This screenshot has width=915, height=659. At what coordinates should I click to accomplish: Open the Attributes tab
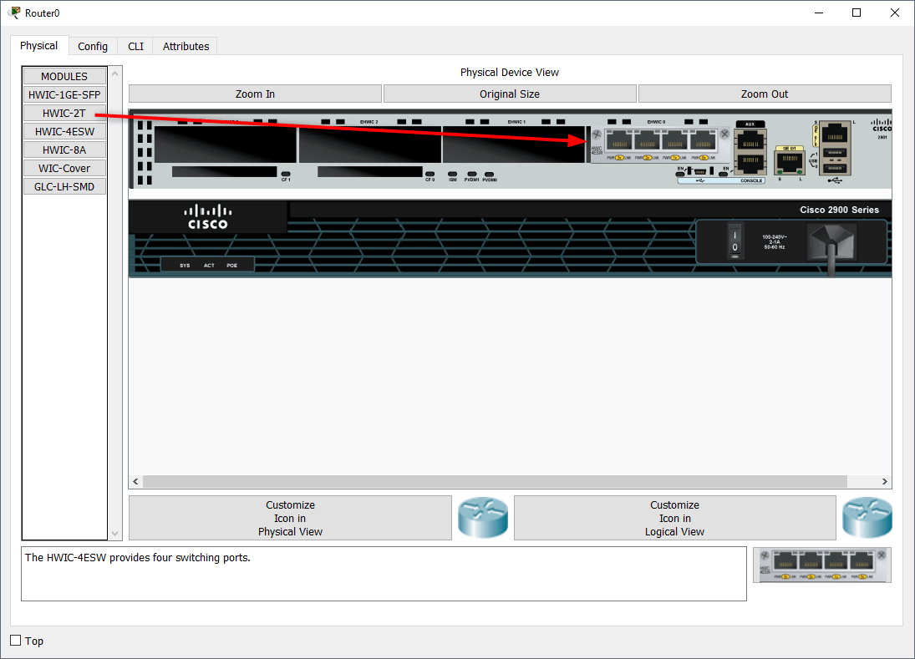pyautogui.click(x=186, y=46)
